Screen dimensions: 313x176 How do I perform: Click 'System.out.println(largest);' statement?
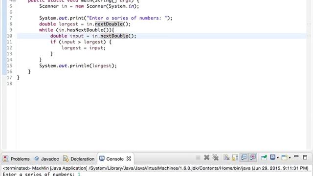(x=78, y=66)
